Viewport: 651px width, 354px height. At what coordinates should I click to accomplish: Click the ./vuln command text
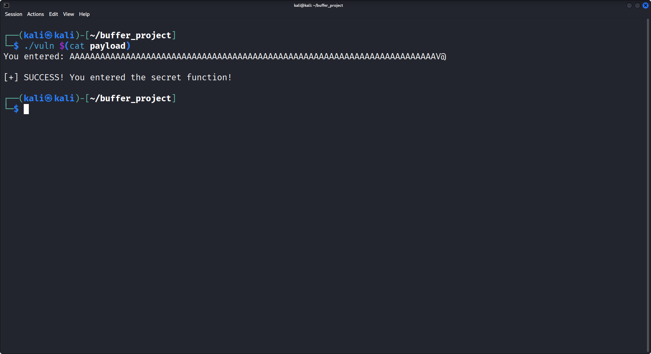[x=39, y=46]
